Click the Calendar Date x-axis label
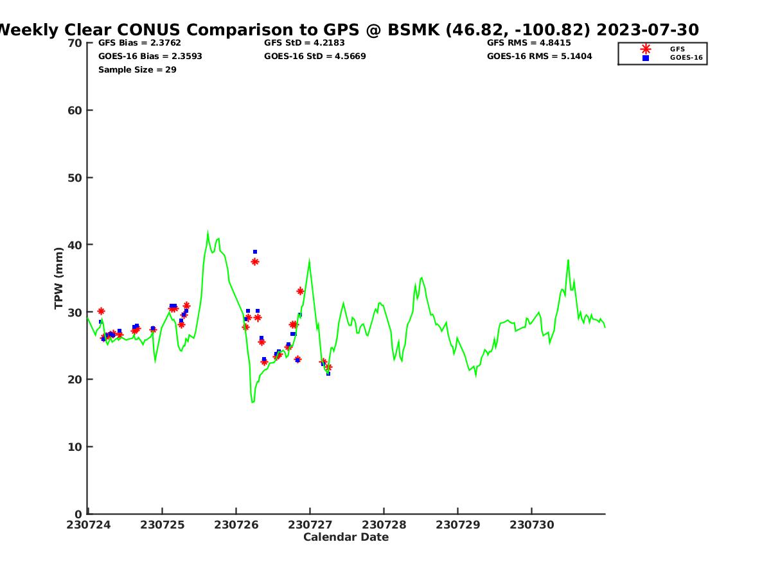This screenshot has height=578, width=771. click(x=346, y=538)
